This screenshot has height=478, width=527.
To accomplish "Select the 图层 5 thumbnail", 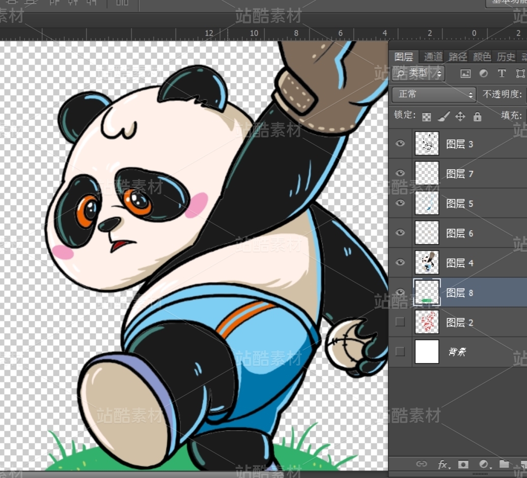I will point(427,203).
